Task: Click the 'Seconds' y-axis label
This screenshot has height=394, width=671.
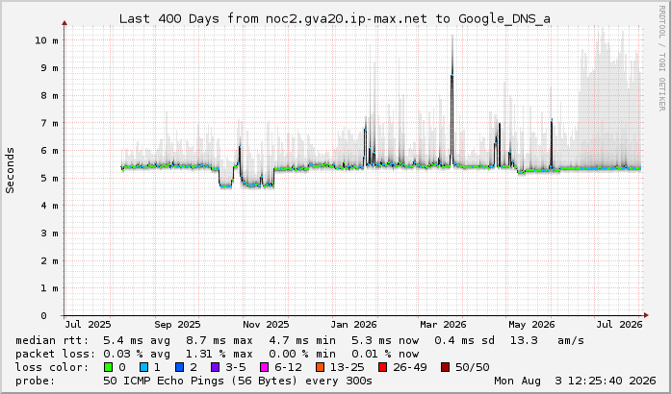Action: coord(10,170)
